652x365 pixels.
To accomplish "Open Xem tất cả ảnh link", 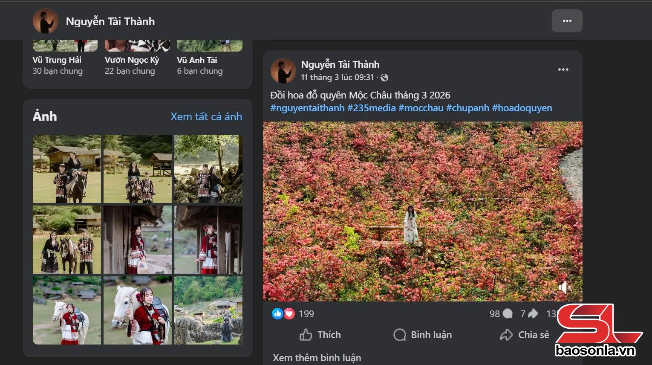I will [206, 116].
